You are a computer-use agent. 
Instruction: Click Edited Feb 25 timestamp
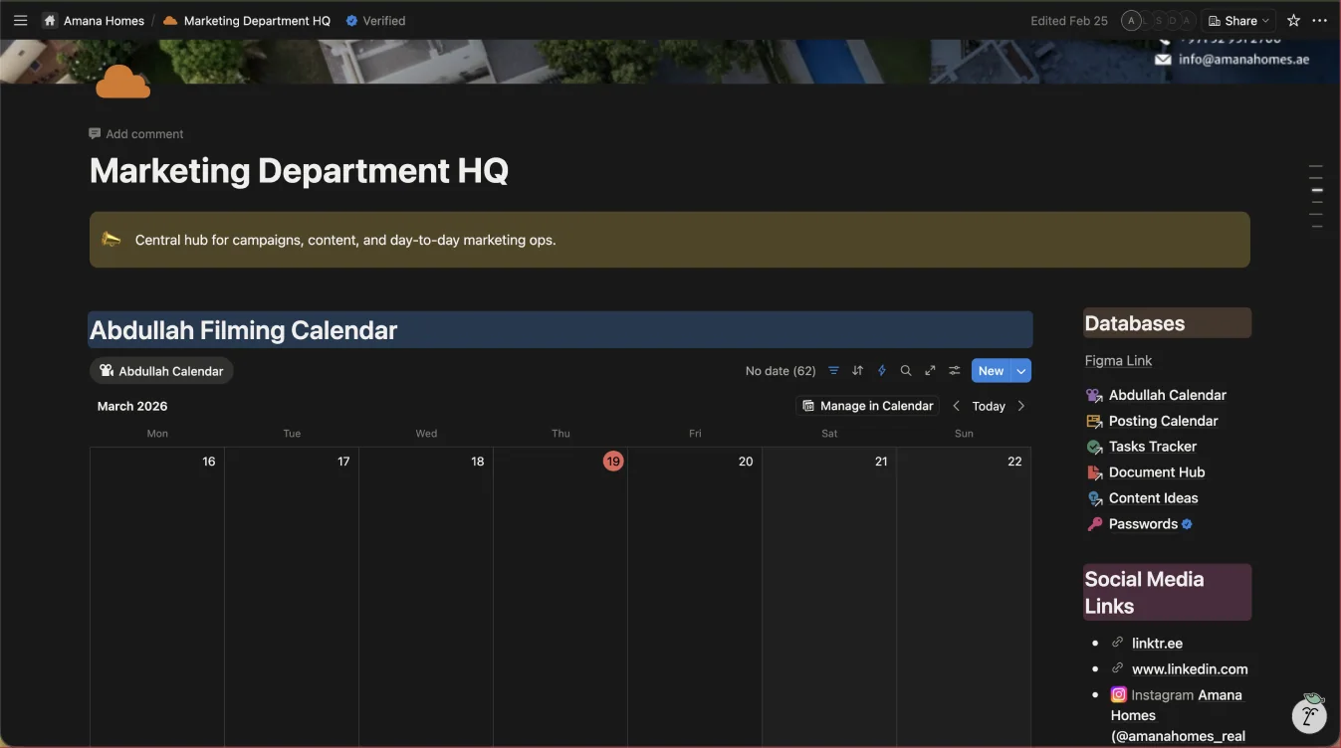click(x=1069, y=20)
